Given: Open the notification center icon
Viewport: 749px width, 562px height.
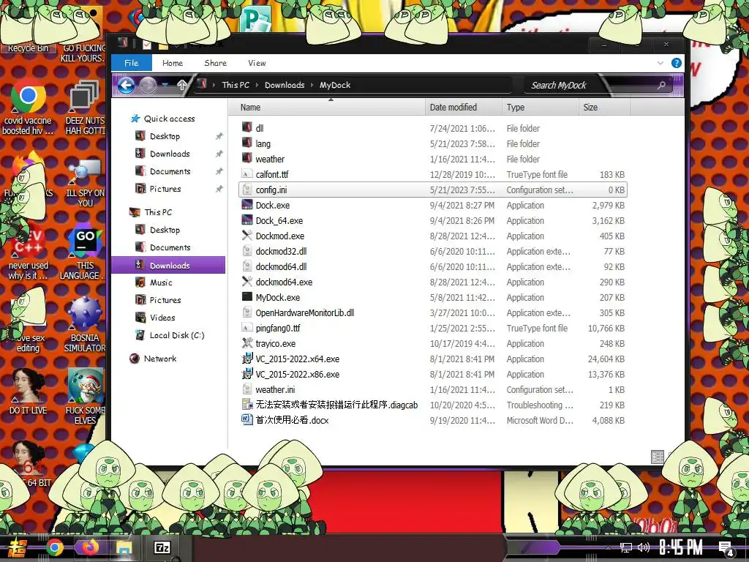Looking at the screenshot, I should 726,549.
